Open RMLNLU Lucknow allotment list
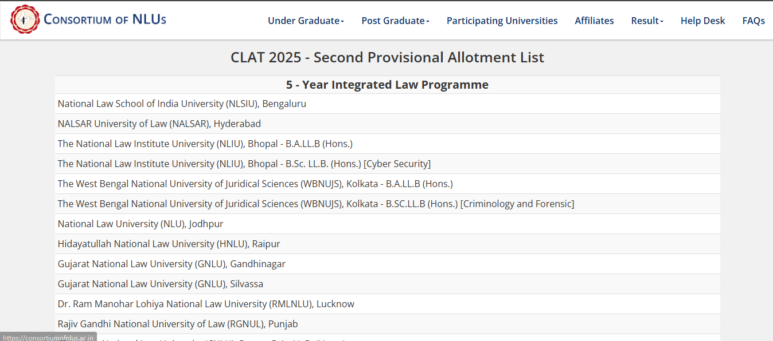 pos(206,304)
